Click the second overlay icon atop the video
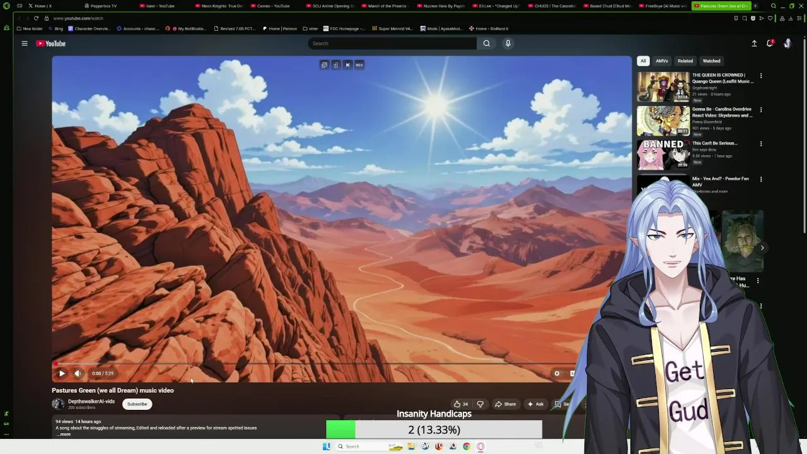 click(x=335, y=65)
